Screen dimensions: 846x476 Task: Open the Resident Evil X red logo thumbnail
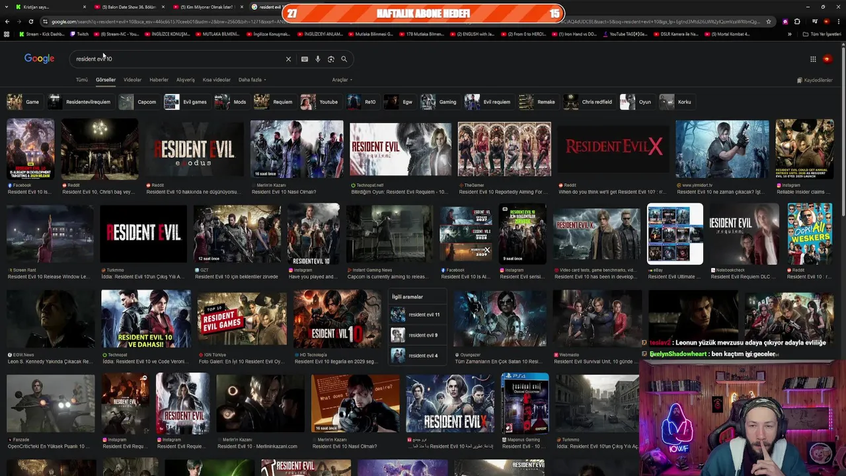(613, 149)
